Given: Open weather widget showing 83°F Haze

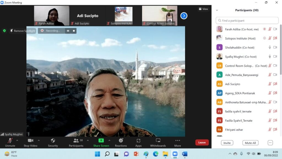Looking at the screenshot, I should coord(11,154).
